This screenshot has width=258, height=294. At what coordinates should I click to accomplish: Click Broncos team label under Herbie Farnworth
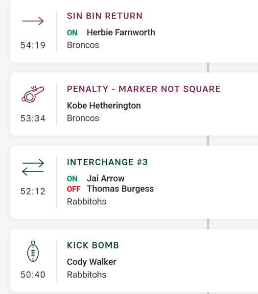[83, 45]
